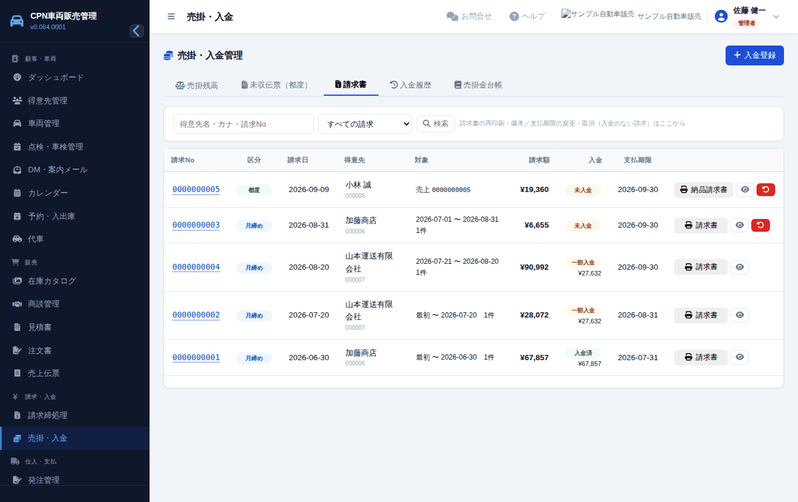
Task: Open invoice number 0000000001
Action: point(196,358)
